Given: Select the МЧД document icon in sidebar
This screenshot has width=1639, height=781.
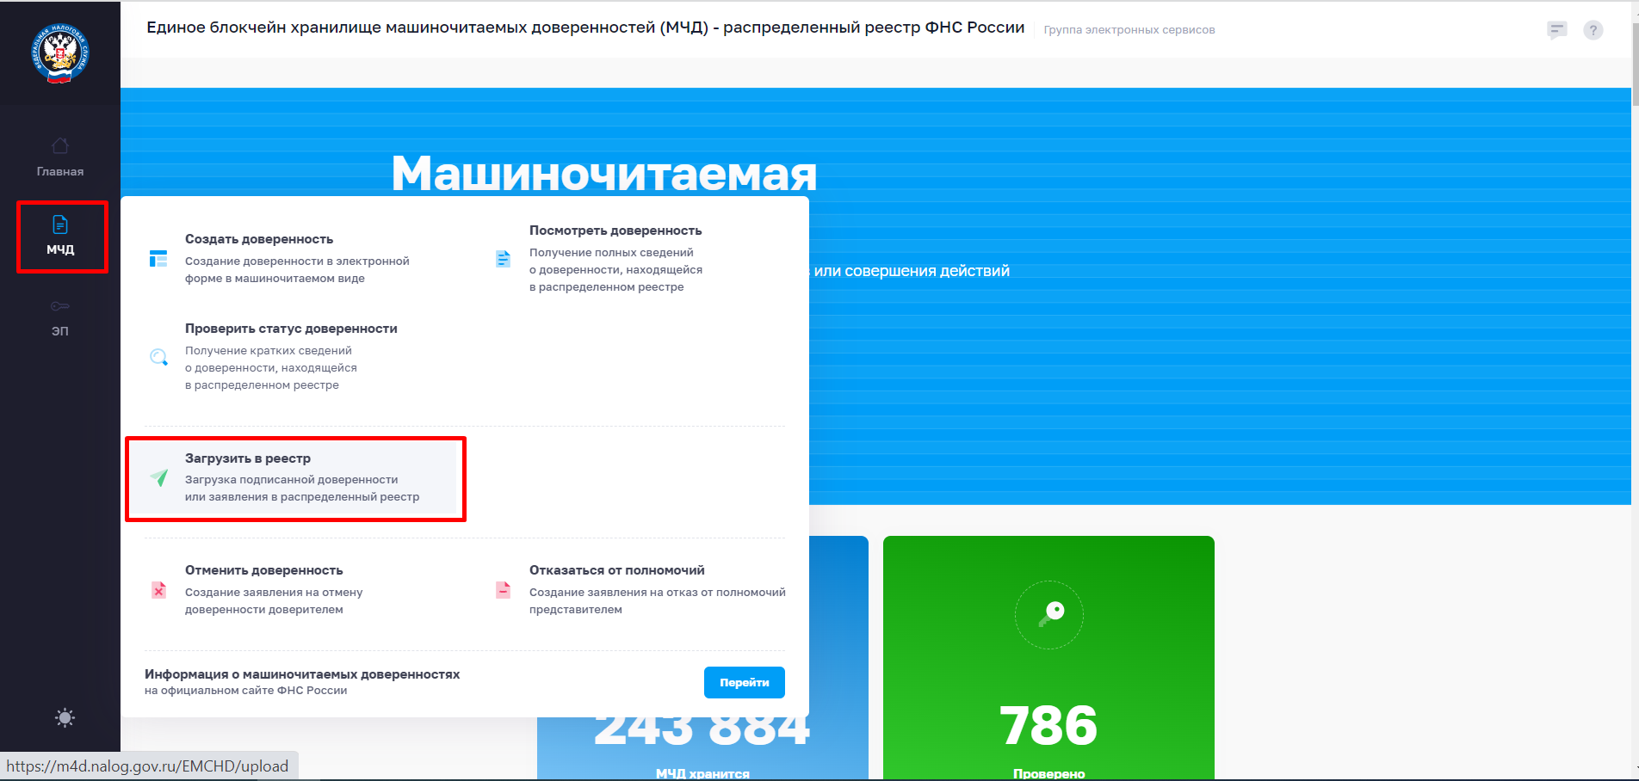Looking at the screenshot, I should point(60,224).
